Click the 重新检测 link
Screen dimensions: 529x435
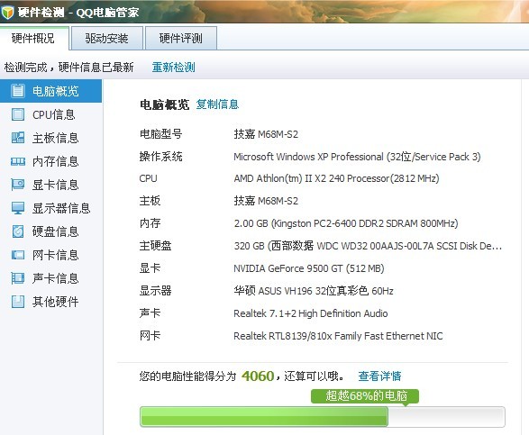tap(173, 68)
